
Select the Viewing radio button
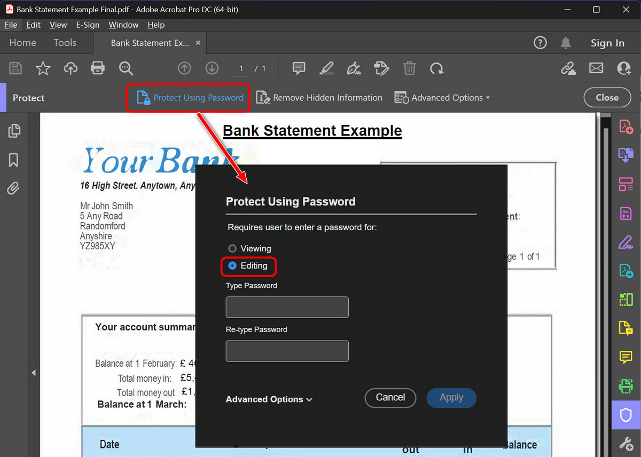(232, 248)
